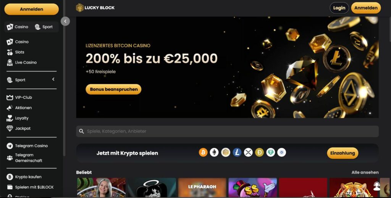391x198 pixels.
Task: Click the Bitcoin crypto coin icon
Action: pyautogui.click(x=203, y=153)
